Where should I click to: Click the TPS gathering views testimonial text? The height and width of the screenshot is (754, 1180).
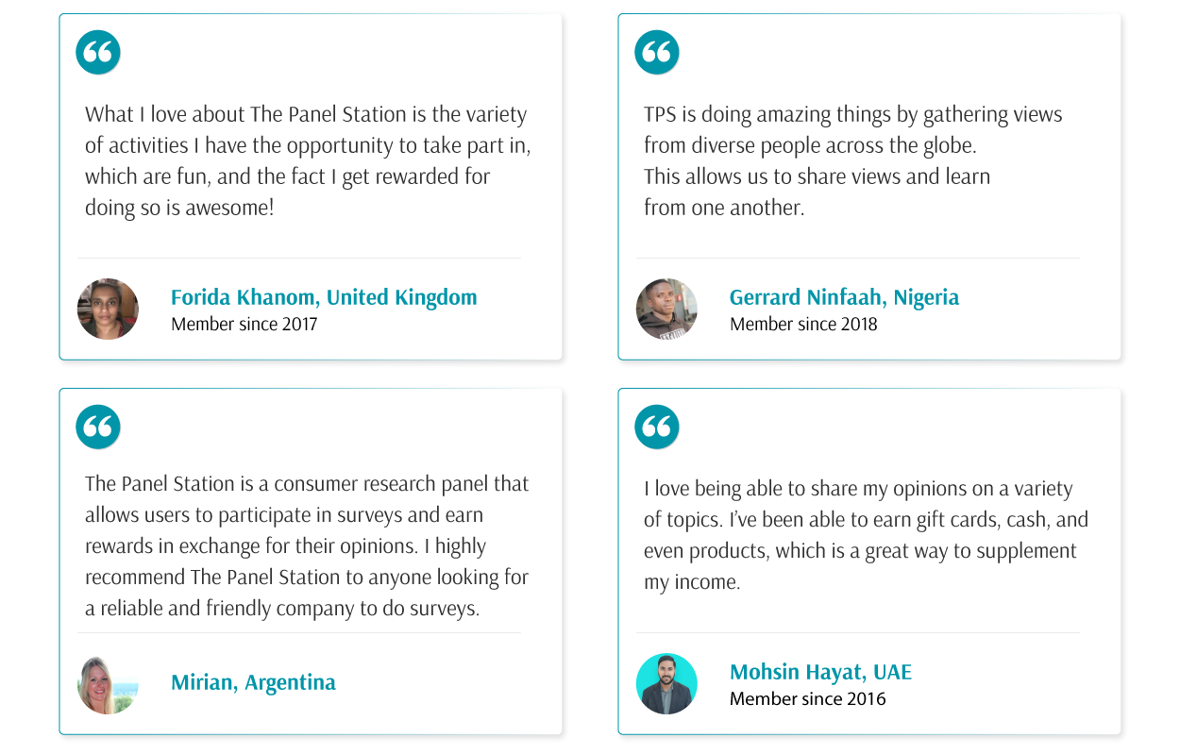point(852,160)
